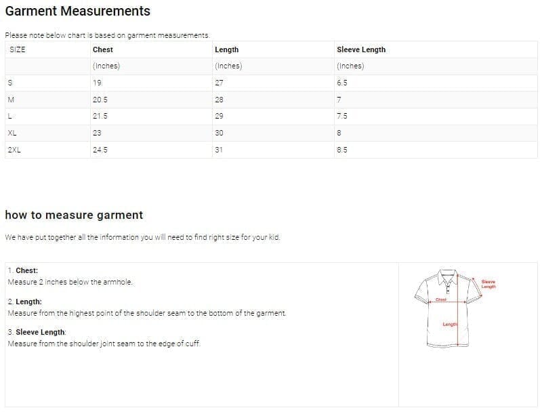Select the SIZE column header
This screenshot has height=414, width=540.
coord(18,49)
